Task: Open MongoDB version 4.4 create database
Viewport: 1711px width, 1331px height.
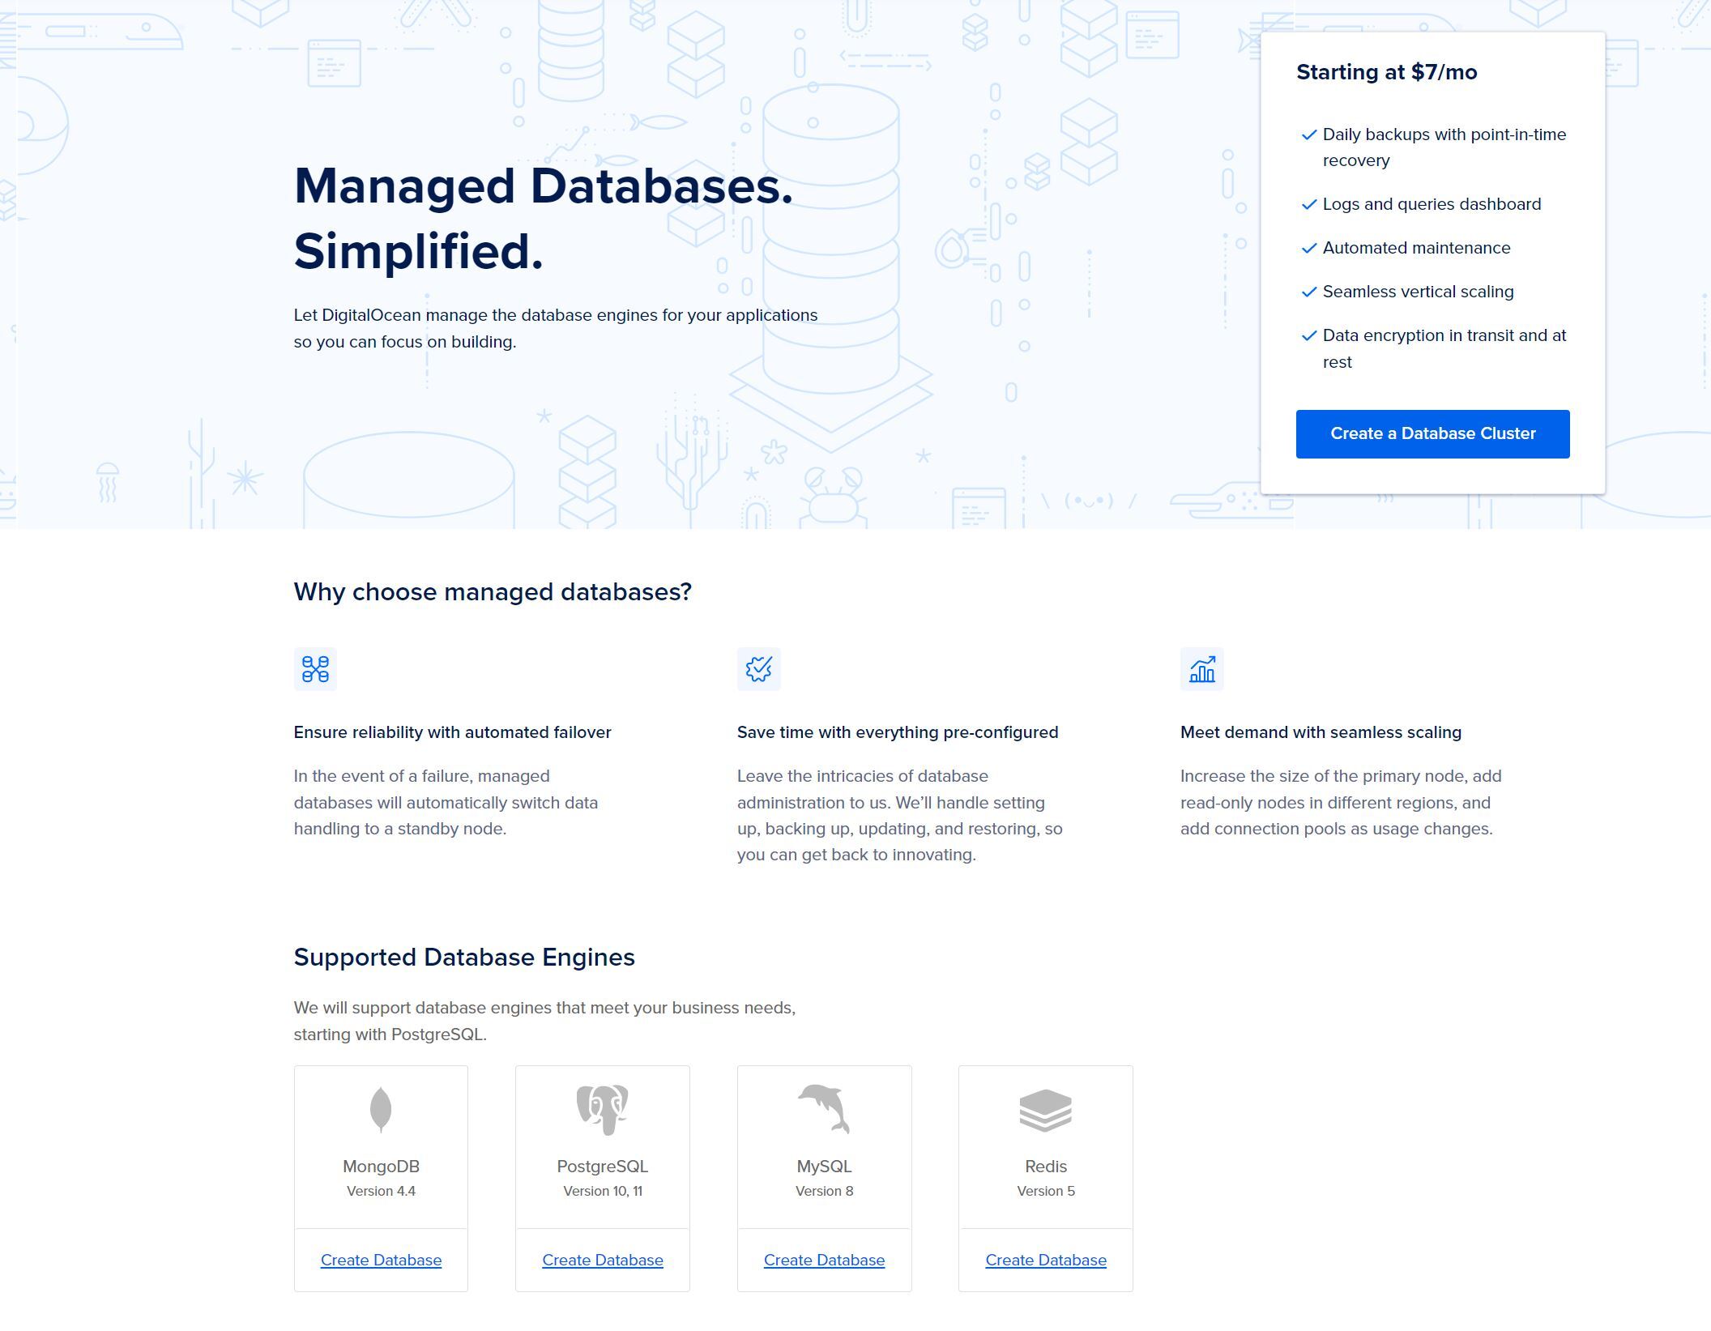Action: 381,1259
